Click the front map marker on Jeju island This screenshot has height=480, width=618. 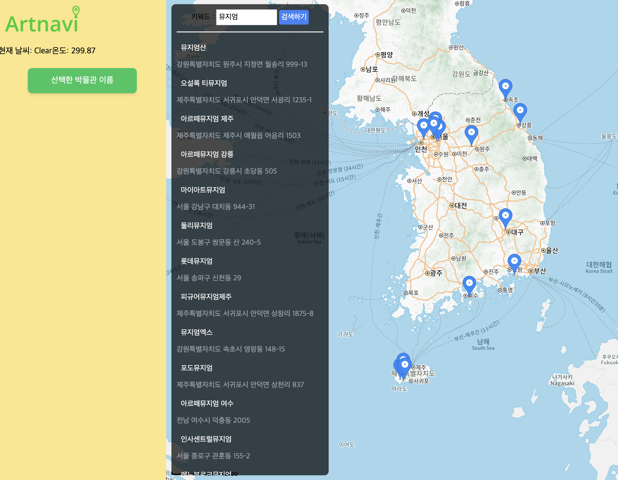(405, 365)
